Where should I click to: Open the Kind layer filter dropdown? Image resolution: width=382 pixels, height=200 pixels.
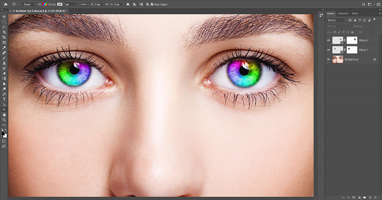pyautogui.click(x=337, y=20)
